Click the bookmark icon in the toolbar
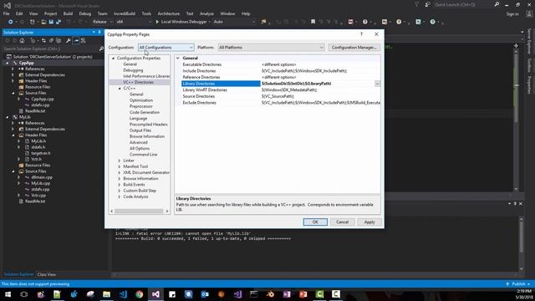The height and width of the screenshot is (301, 535). pos(313,22)
